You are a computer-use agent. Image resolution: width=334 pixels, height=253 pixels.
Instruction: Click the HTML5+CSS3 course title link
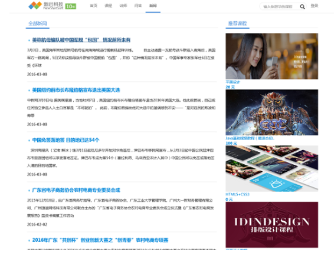click(x=237, y=194)
